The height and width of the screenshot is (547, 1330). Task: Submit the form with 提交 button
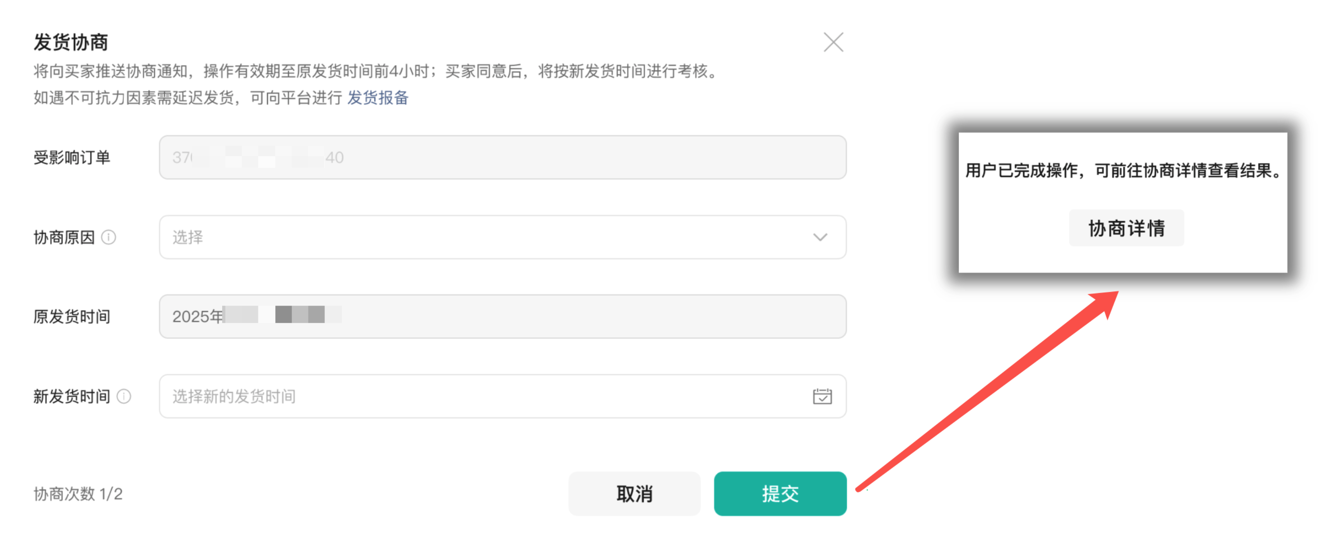780,493
